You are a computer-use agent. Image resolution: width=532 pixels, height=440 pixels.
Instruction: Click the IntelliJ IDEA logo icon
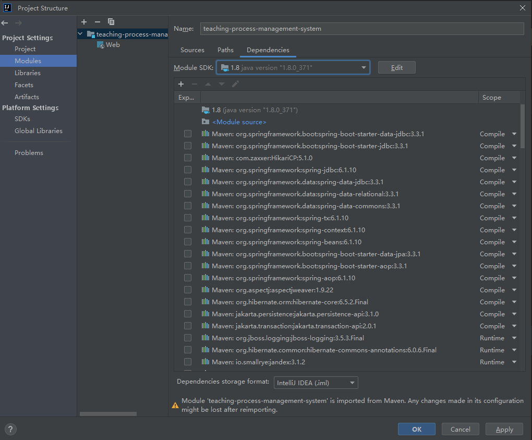7,8
